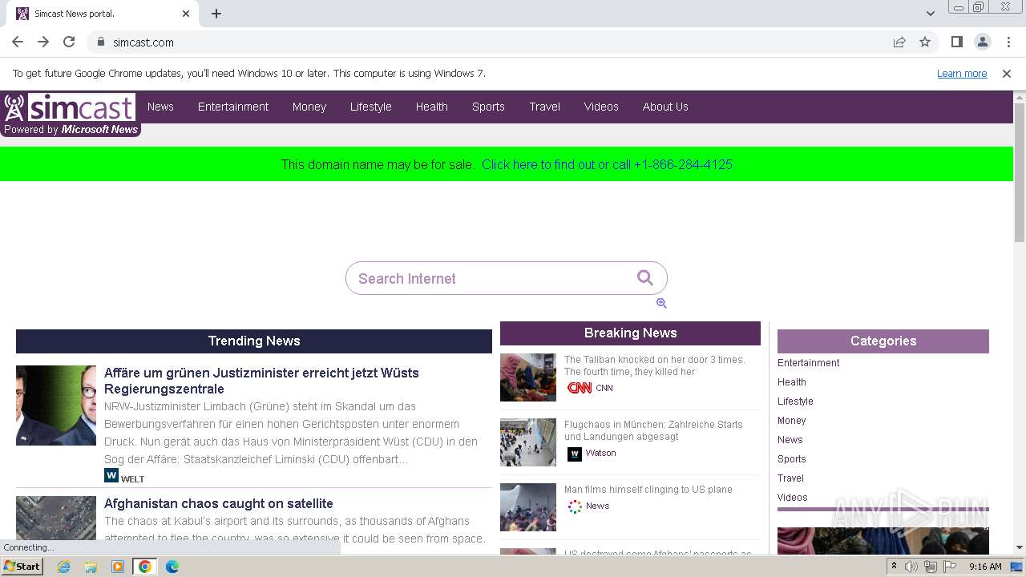The height and width of the screenshot is (577, 1026).
Task: Open the volume control tray icon
Action: pyautogui.click(x=911, y=567)
